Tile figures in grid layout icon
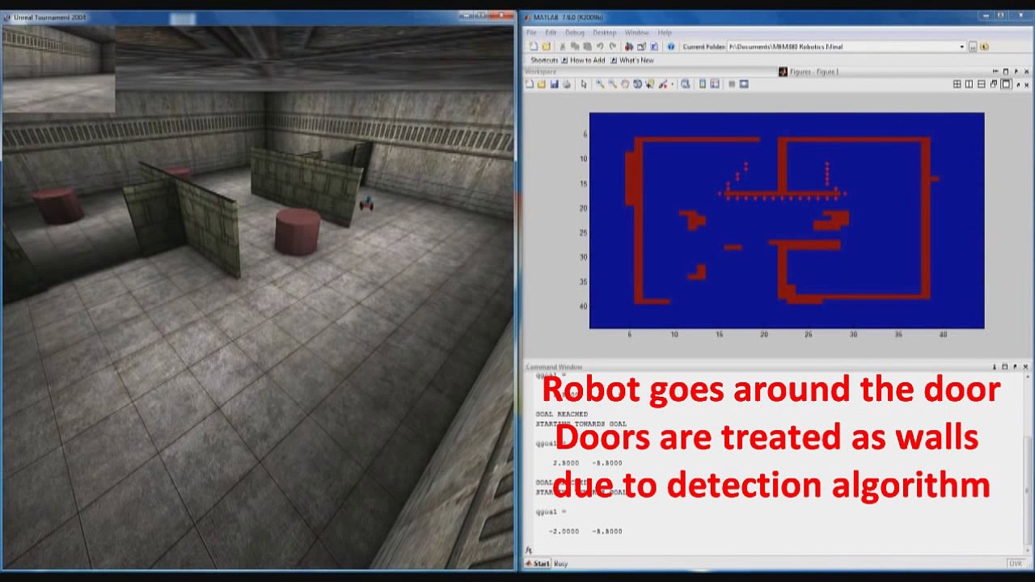 pyautogui.click(x=957, y=84)
